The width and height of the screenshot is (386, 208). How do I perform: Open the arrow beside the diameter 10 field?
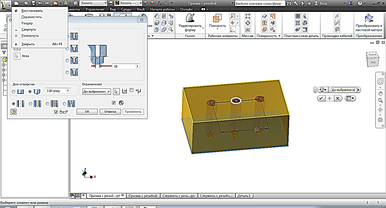click(138, 66)
